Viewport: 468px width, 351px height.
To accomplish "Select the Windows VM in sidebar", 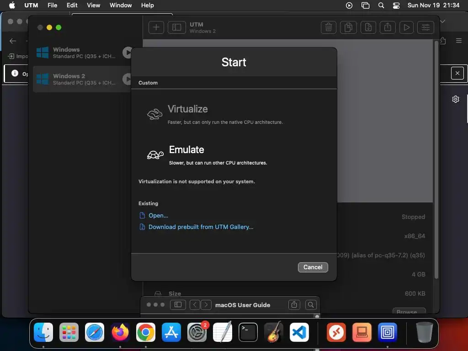I will [x=82, y=53].
